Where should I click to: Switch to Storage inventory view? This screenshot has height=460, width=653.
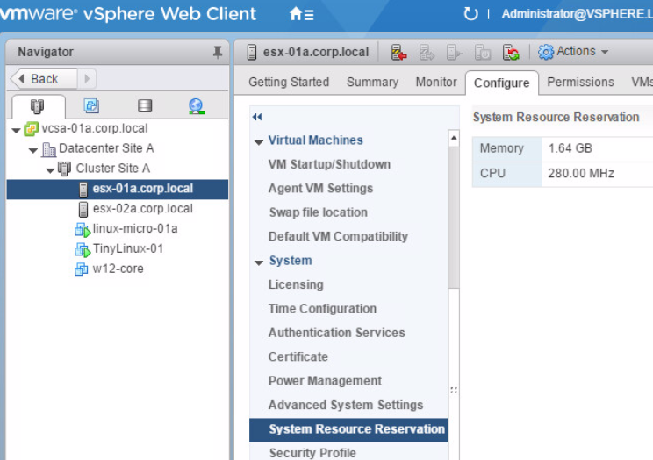[x=145, y=106]
